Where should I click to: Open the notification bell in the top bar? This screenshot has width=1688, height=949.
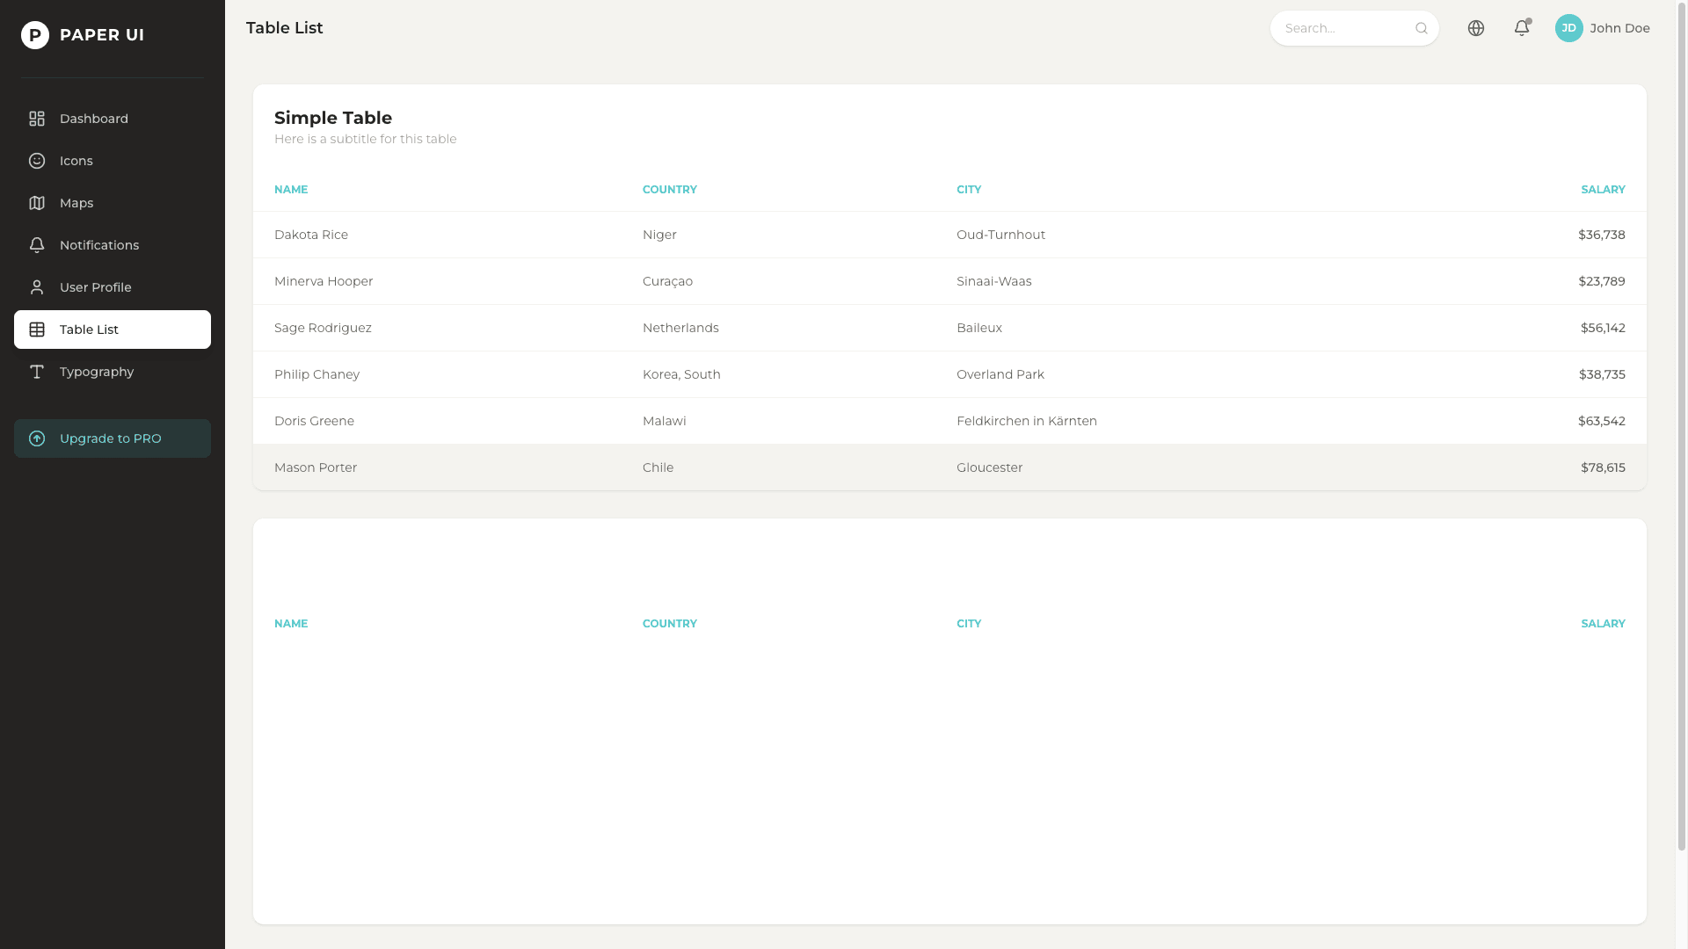click(x=1522, y=28)
